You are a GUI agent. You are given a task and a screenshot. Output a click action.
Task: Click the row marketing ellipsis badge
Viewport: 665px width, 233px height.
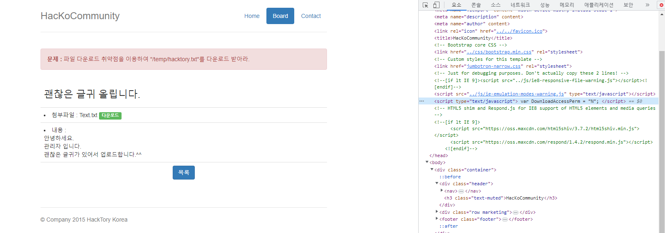coord(516,212)
